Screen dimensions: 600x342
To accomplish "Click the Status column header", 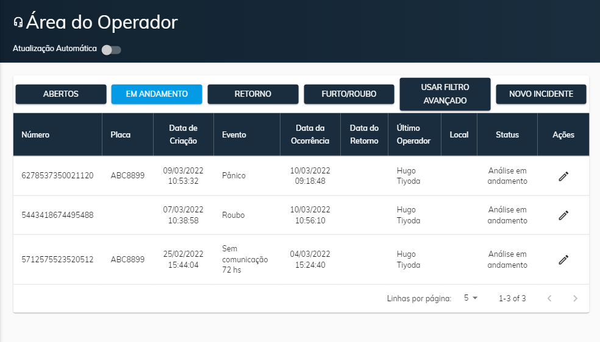I will coord(507,134).
